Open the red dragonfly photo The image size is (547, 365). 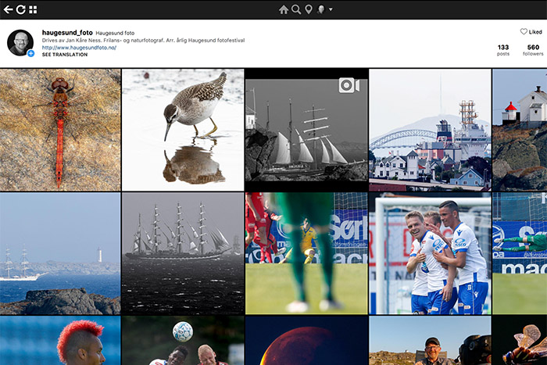[x=60, y=130]
